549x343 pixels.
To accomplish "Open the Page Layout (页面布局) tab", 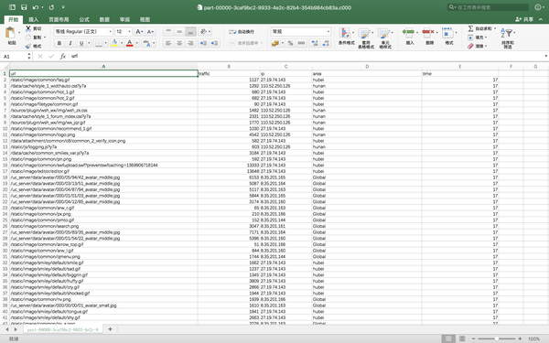I will click(x=59, y=19).
